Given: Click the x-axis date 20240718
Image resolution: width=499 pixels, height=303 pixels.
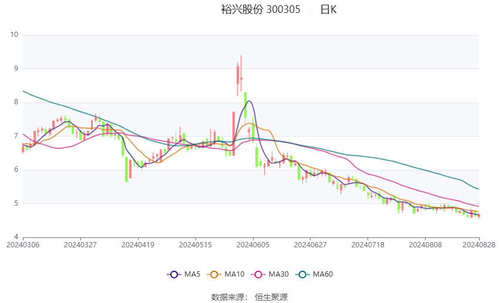Looking at the screenshot, I should 368,245.
